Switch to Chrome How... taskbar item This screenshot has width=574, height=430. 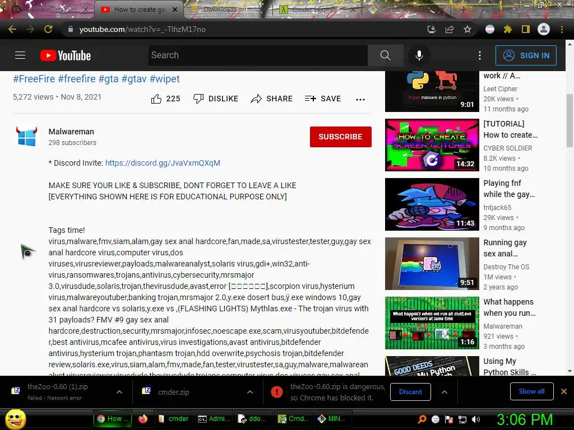point(112,419)
